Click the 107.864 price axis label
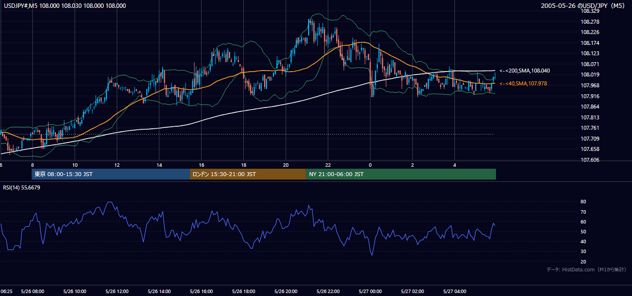Image resolution: width=632 pixels, height=296 pixels. point(590,107)
